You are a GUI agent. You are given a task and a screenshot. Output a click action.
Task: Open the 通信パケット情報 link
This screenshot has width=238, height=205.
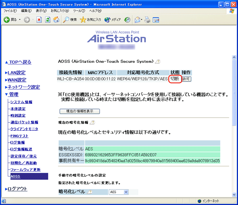[24, 122]
